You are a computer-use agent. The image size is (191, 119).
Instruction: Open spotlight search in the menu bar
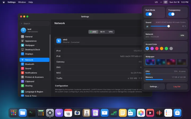(161, 2)
